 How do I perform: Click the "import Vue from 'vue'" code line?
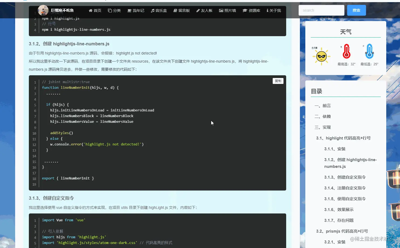click(x=64, y=220)
